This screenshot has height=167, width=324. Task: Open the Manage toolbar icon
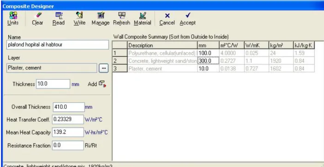point(101,15)
